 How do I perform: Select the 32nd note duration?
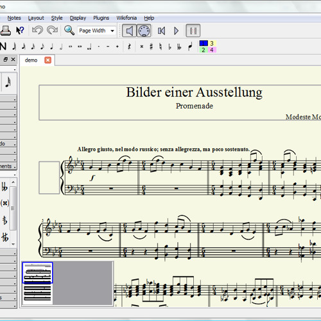pos(24,46)
